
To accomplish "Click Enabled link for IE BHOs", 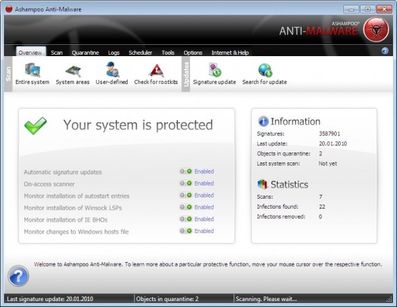I will pos(204,219).
